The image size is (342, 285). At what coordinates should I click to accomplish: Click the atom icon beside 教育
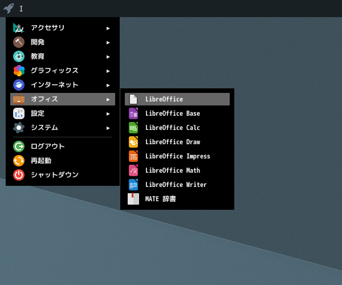point(19,56)
